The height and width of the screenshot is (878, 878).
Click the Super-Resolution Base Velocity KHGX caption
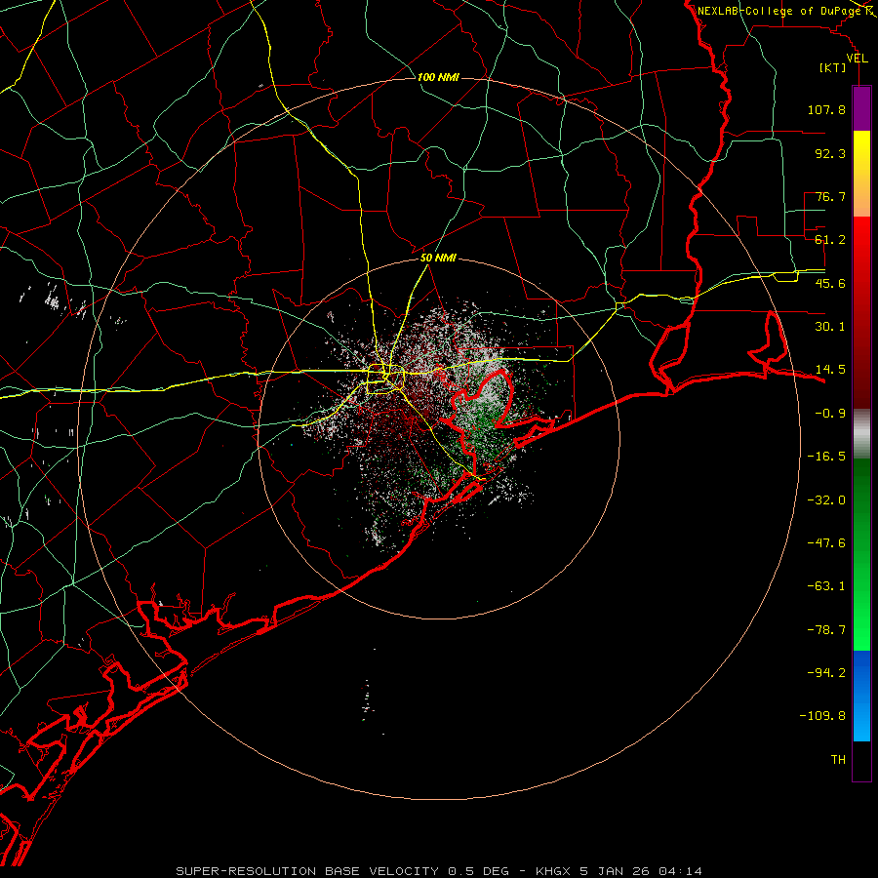coord(439,871)
